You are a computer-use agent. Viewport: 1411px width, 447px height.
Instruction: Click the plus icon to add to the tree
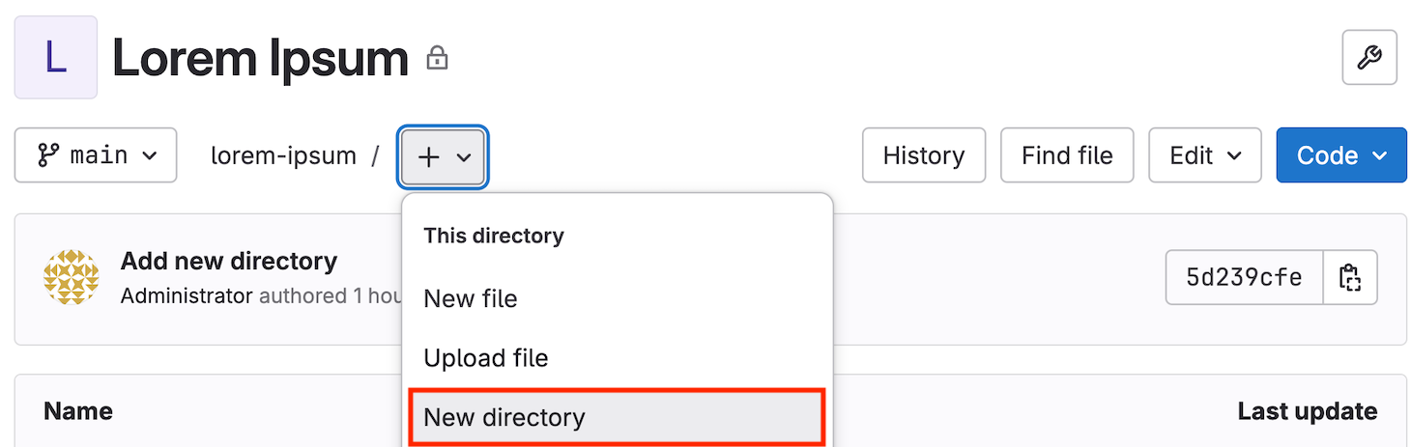[x=428, y=156]
